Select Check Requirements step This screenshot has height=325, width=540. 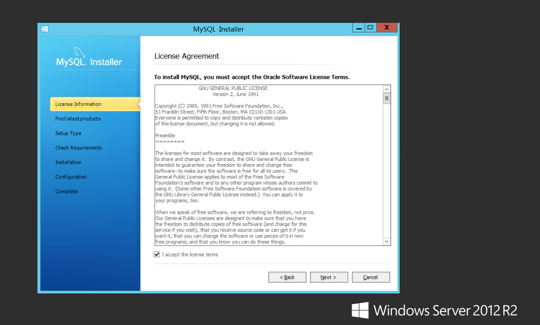point(79,148)
